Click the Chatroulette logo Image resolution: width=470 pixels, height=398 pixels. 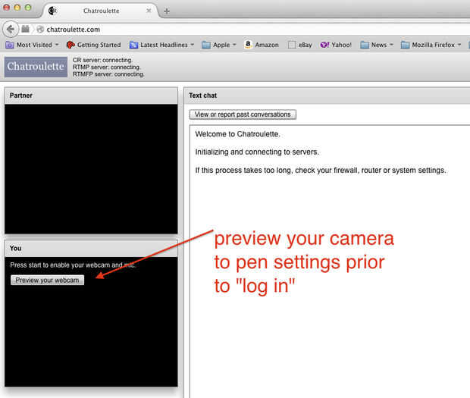(36, 67)
